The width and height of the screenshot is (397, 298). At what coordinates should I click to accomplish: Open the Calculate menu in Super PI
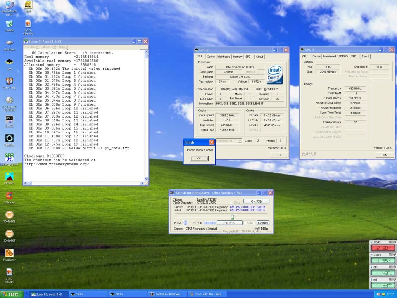pos(32,47)
